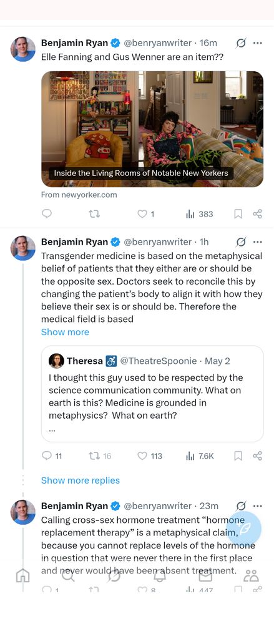
Task: Share the Elle Fanning post
Action: (x=258, y=214)
